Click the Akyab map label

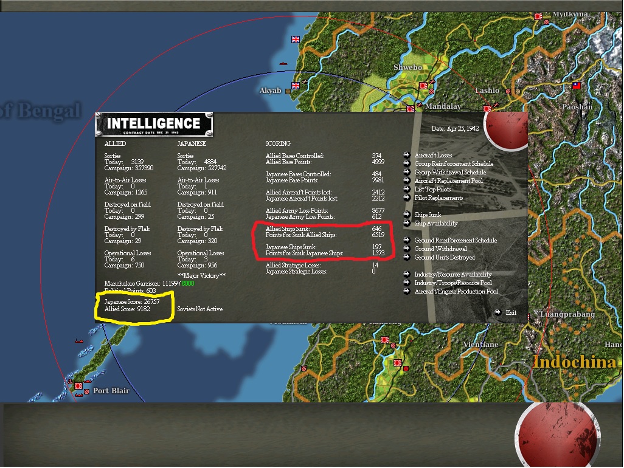pos(270,91)
